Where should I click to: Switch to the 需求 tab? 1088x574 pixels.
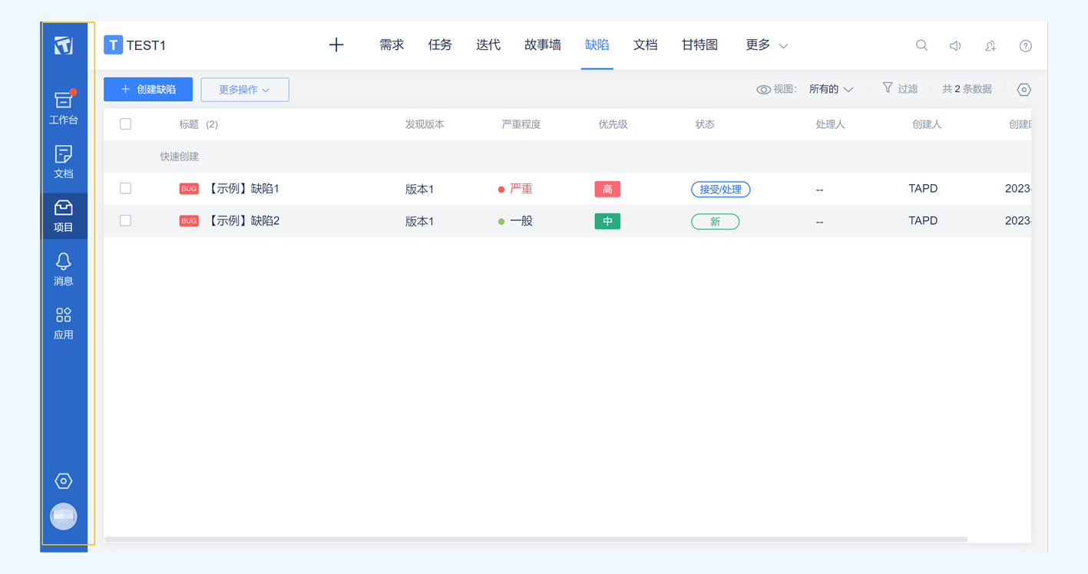pos(392,45)
